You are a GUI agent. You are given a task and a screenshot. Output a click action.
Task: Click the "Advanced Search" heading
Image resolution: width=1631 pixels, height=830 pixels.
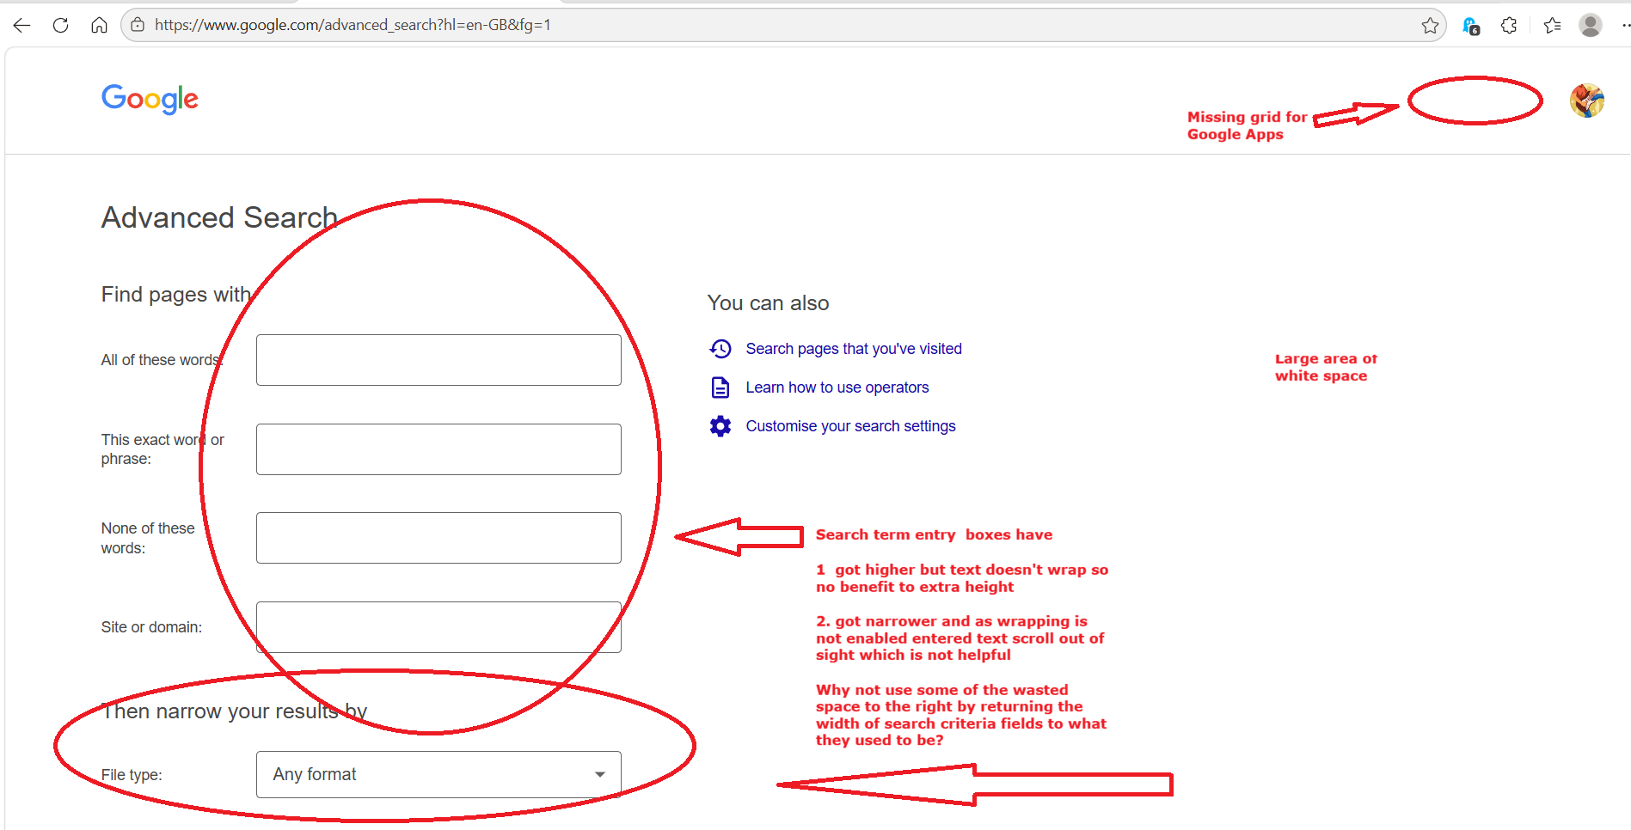[219, 217]
